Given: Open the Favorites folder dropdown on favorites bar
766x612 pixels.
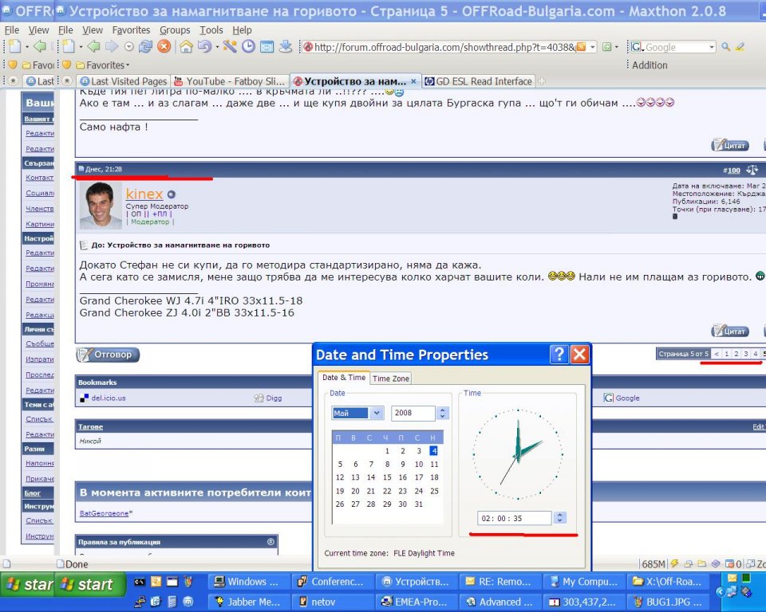Looking at the screenshot, I should [x=101, y=65].
